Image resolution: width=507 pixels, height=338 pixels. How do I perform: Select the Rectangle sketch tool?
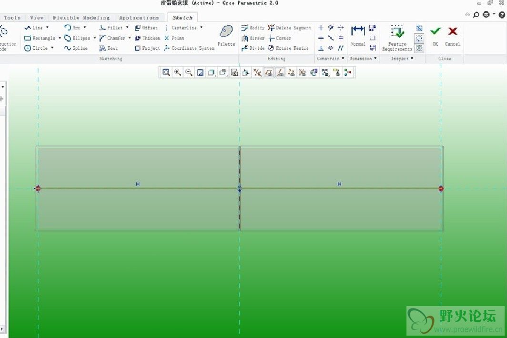(x=40, y=38)
